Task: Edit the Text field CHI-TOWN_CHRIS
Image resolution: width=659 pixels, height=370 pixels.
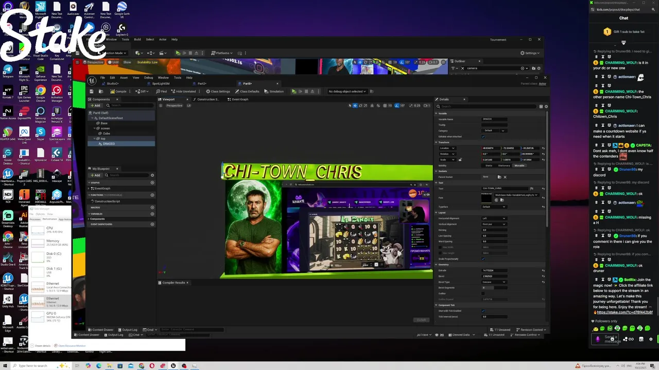Action: 505,189
